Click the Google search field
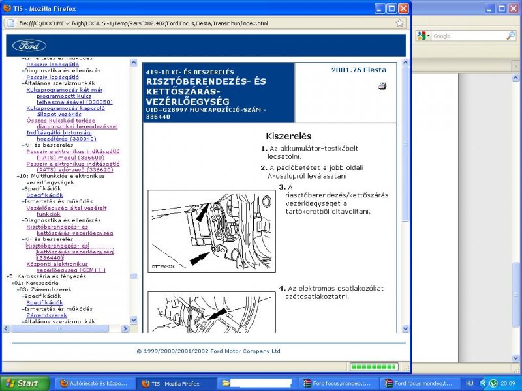 coord(468,36)
